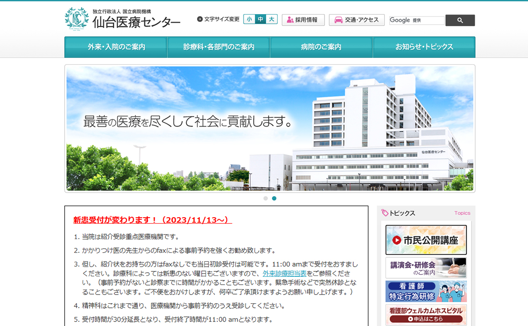Click the Sendai Medical Center logo emblem
The width and height of the screenshot is (528, 326).
pyautogui.click(x=76, y=19)
